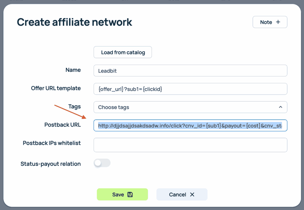
Task: Open the Note button text
Action: pos(266,22)
